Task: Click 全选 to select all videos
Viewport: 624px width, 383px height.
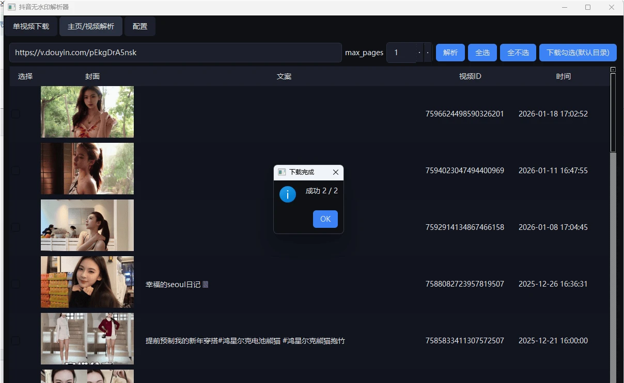Action: [x=482, y=53]
